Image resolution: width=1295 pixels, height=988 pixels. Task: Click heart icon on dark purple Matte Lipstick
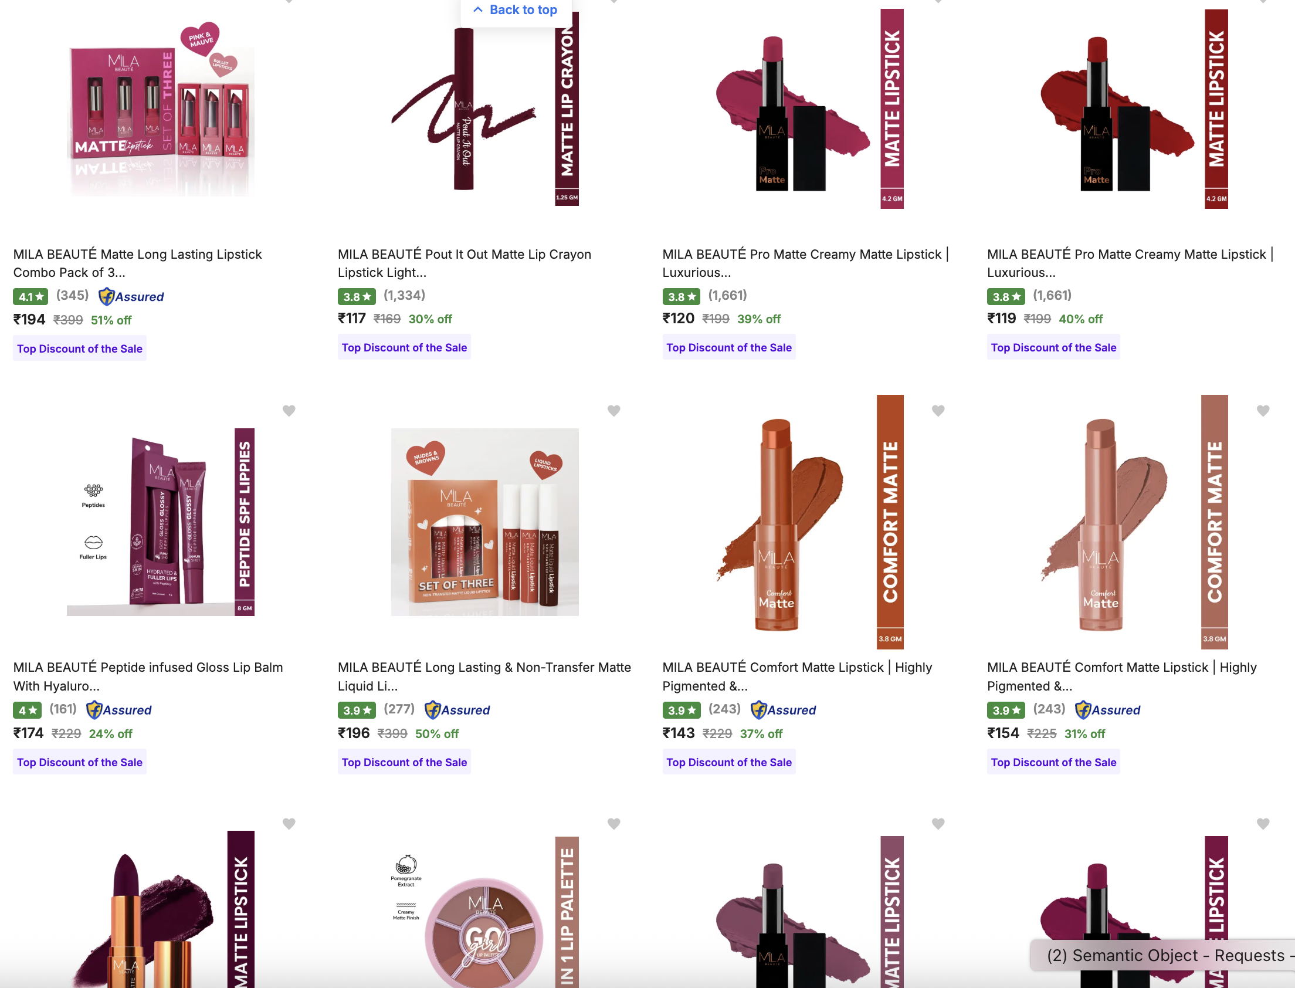[289, 823]
